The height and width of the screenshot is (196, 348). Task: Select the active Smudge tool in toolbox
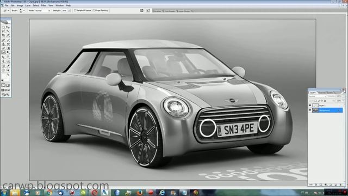(x=3, y=52)
